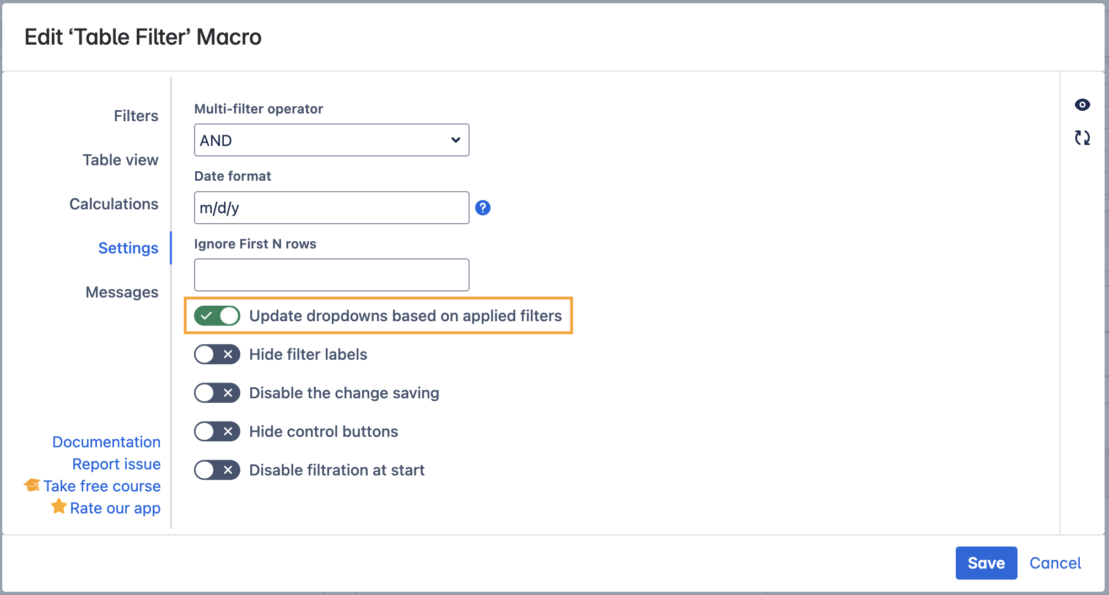The image size is (1109, 595).
Task: Click the Date format text field
Action: pos(331,208)
